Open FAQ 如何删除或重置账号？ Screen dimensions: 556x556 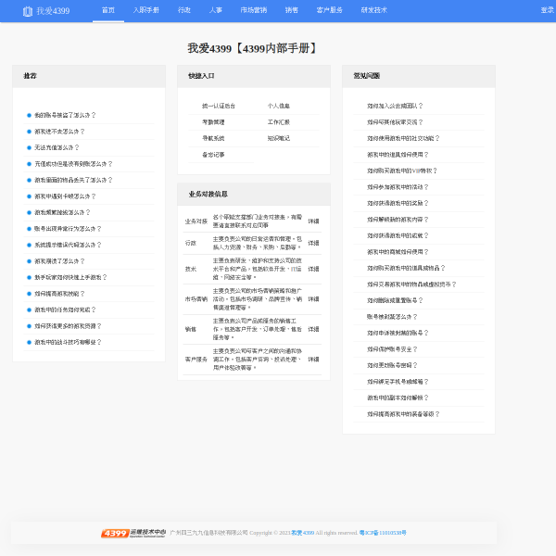(395, 300)
